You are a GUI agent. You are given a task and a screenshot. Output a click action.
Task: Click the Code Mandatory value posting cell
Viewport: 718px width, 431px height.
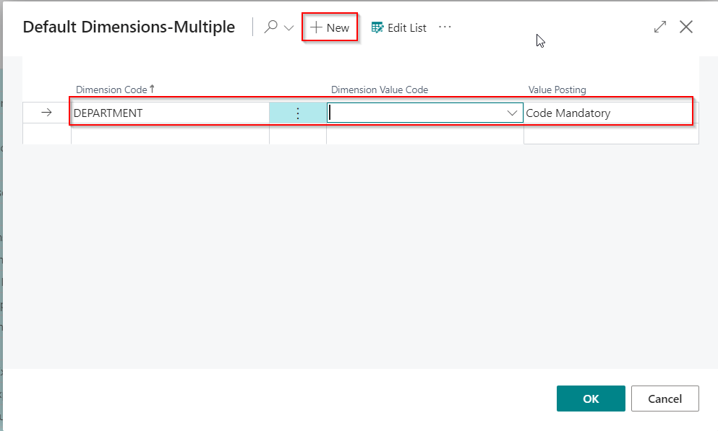coord(607,113)
